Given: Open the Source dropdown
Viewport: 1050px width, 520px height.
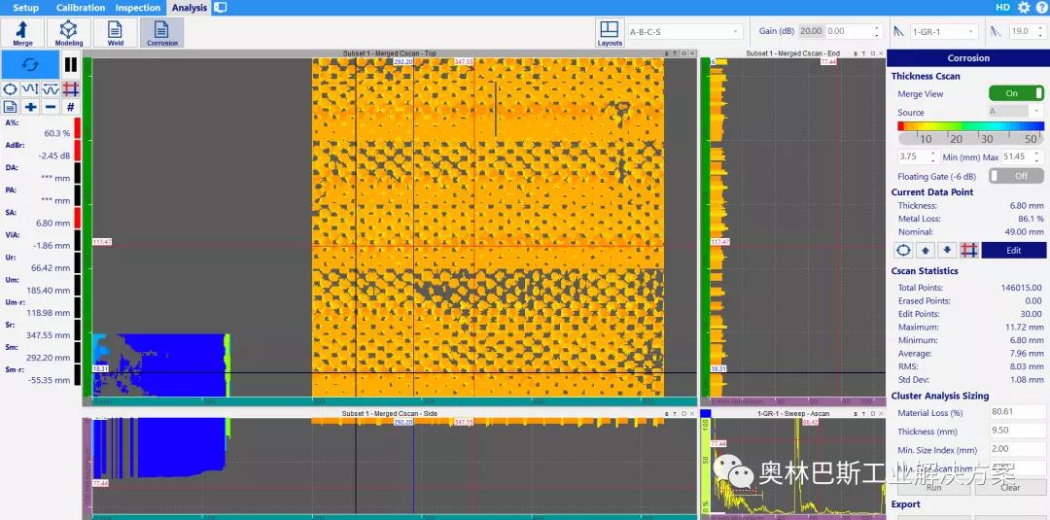Looking at the screenshot, I should [x=1016, y=112].
